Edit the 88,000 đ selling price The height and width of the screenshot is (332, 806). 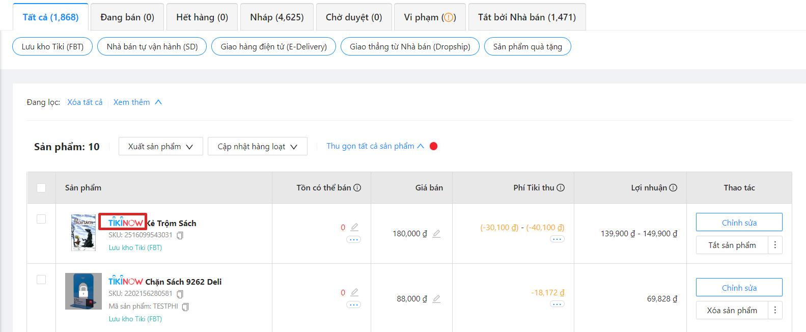coord(436,299)
